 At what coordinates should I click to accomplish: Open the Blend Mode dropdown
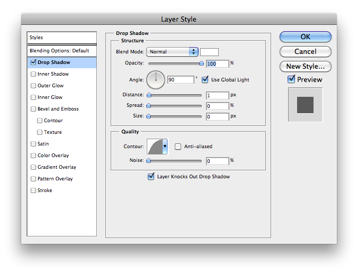tap(172, 52)
